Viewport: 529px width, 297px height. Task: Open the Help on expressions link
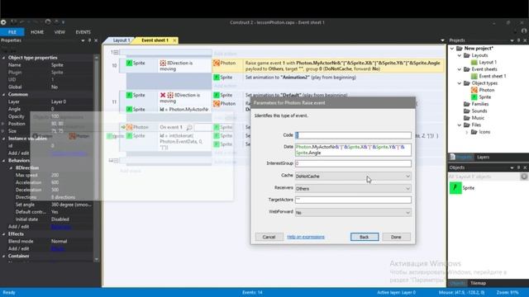coord(306,237)
